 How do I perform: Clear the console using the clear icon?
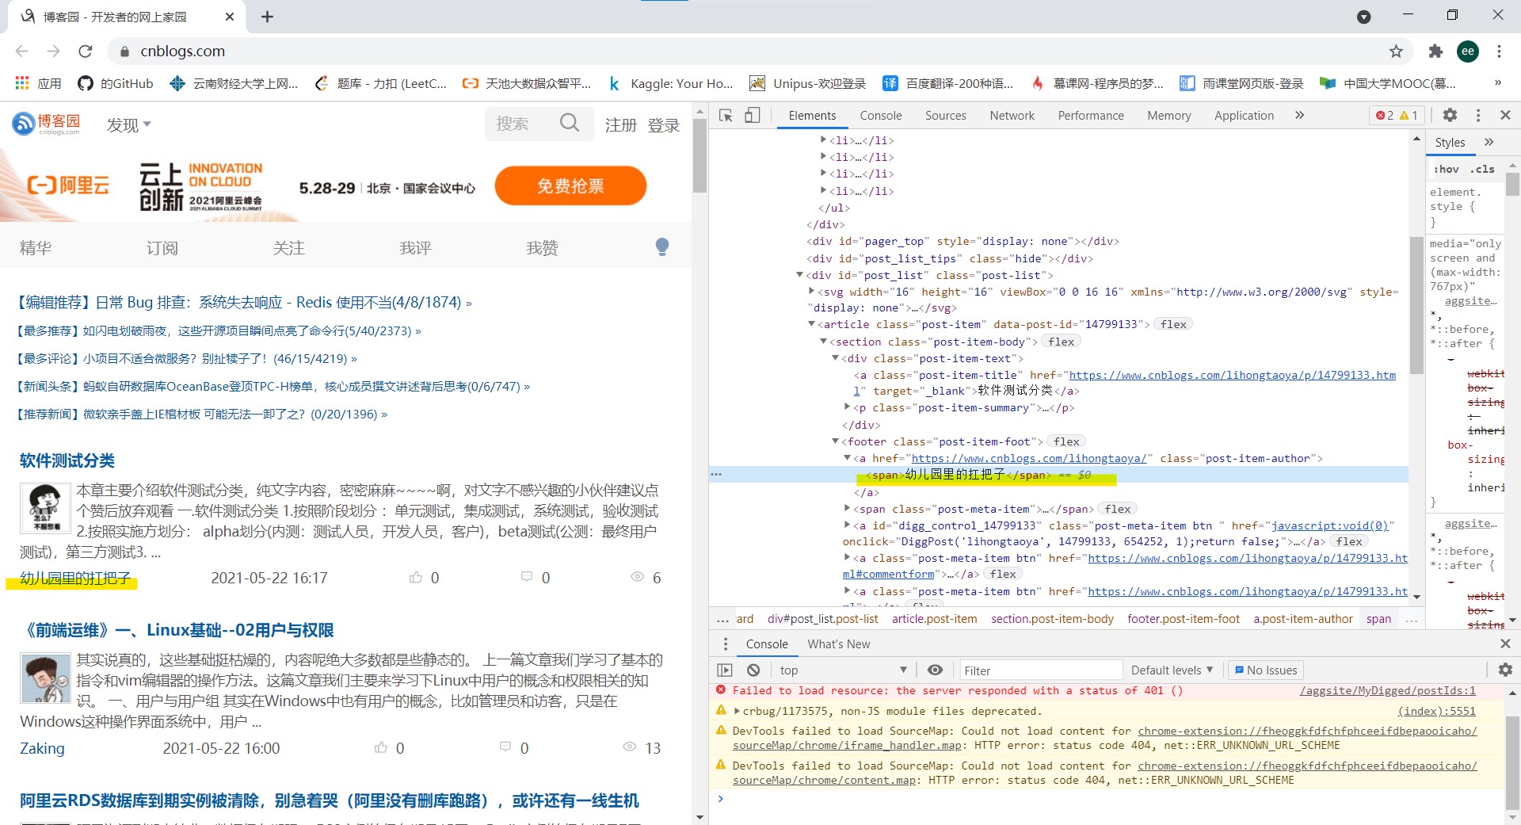[x=753, y=670]
